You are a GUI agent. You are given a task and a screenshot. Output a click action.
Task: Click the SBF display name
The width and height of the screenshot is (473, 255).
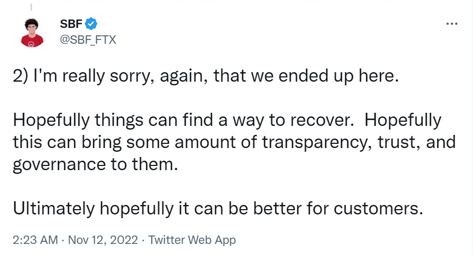point(72,24)
